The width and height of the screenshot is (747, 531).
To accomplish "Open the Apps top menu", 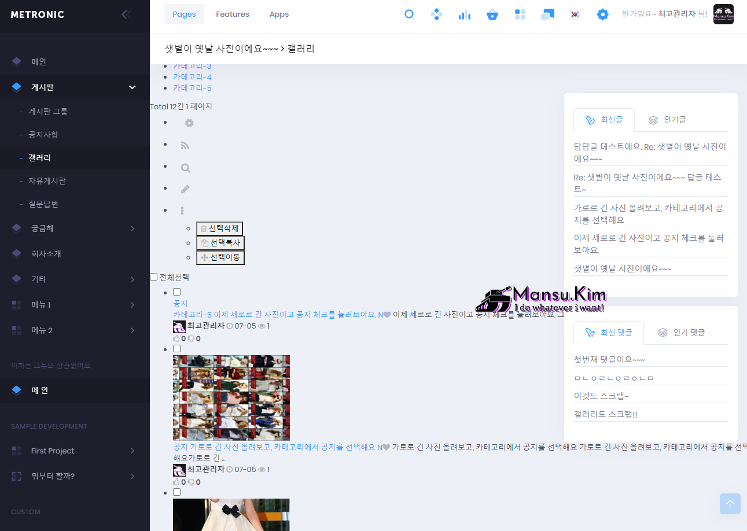I will tap(279, 14).
